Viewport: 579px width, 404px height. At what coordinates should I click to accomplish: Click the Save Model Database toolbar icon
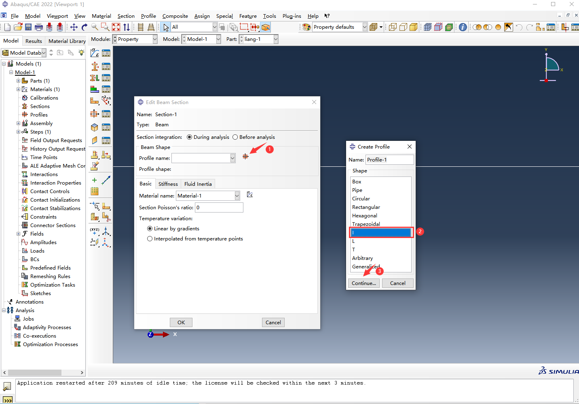(28, 27)
